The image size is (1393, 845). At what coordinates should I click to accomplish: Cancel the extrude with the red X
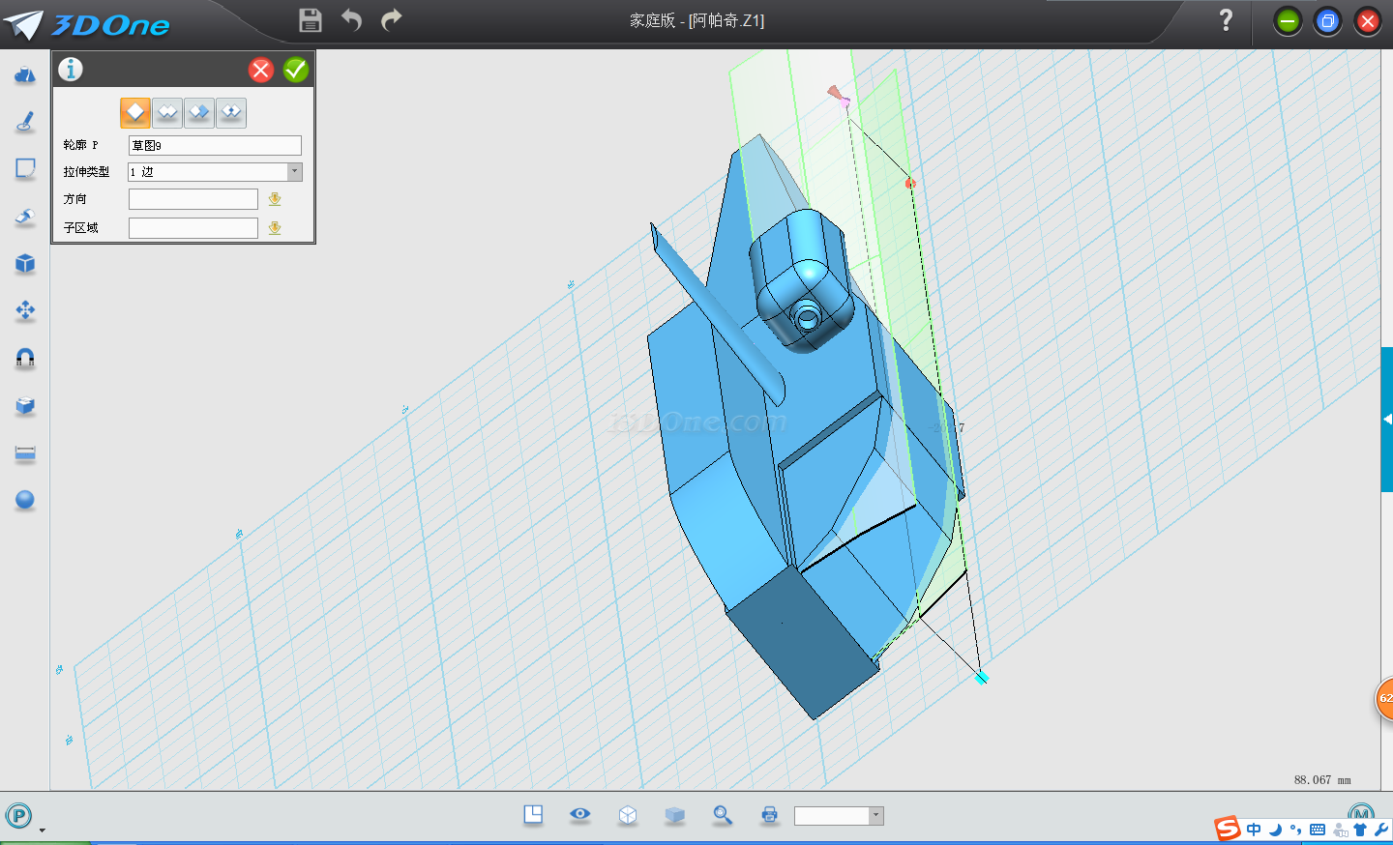pos(261,70)
